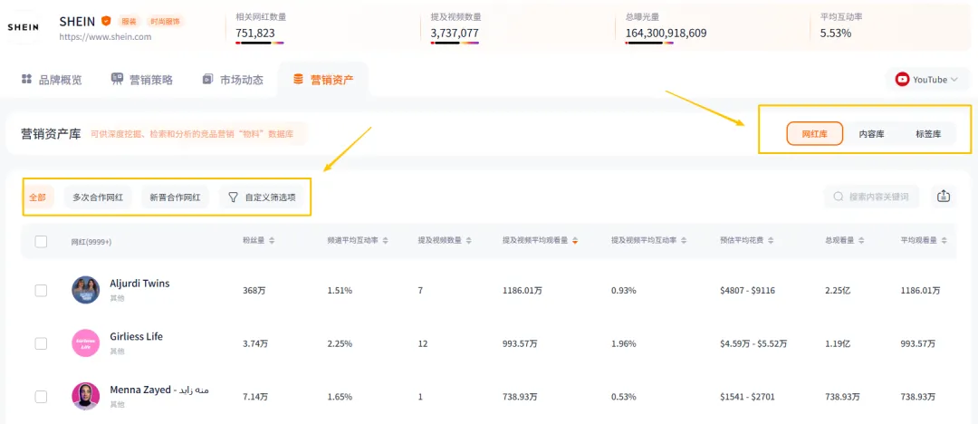This screenshot has width=978, height=424.
Task: Open the 市场动态 tab
Action: pos(233,80)
